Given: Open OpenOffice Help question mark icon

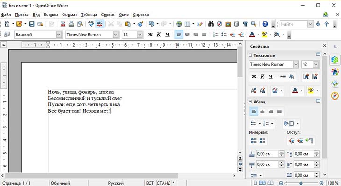Looking at the screenshot, I should pos(265,24).
